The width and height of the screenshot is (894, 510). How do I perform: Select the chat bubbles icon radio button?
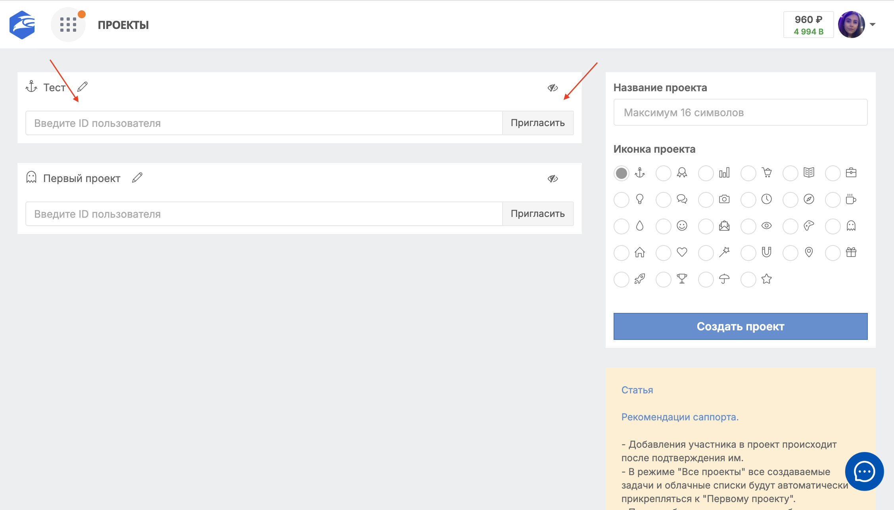664,200
